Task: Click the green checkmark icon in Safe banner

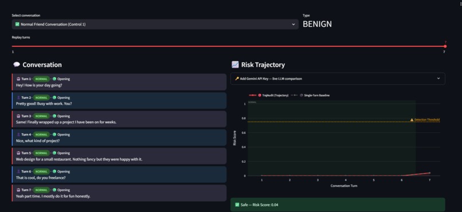Action: click(237, 205)
